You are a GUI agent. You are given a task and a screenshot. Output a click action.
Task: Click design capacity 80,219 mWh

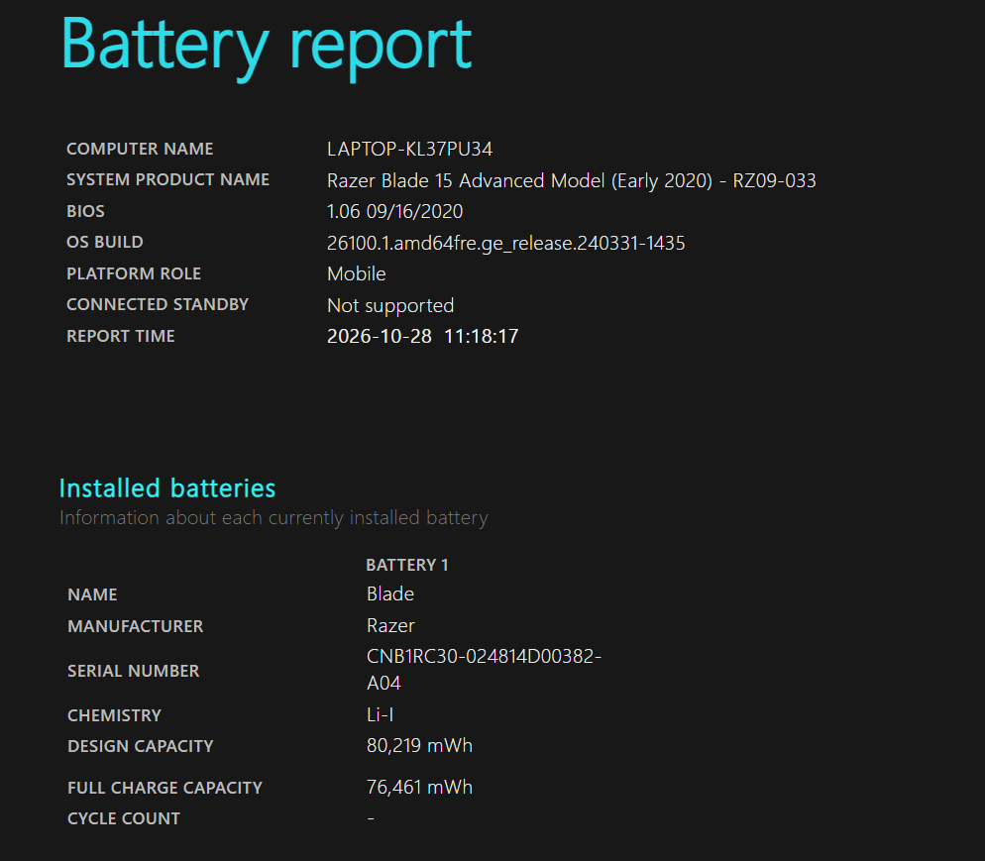(419, 745)
